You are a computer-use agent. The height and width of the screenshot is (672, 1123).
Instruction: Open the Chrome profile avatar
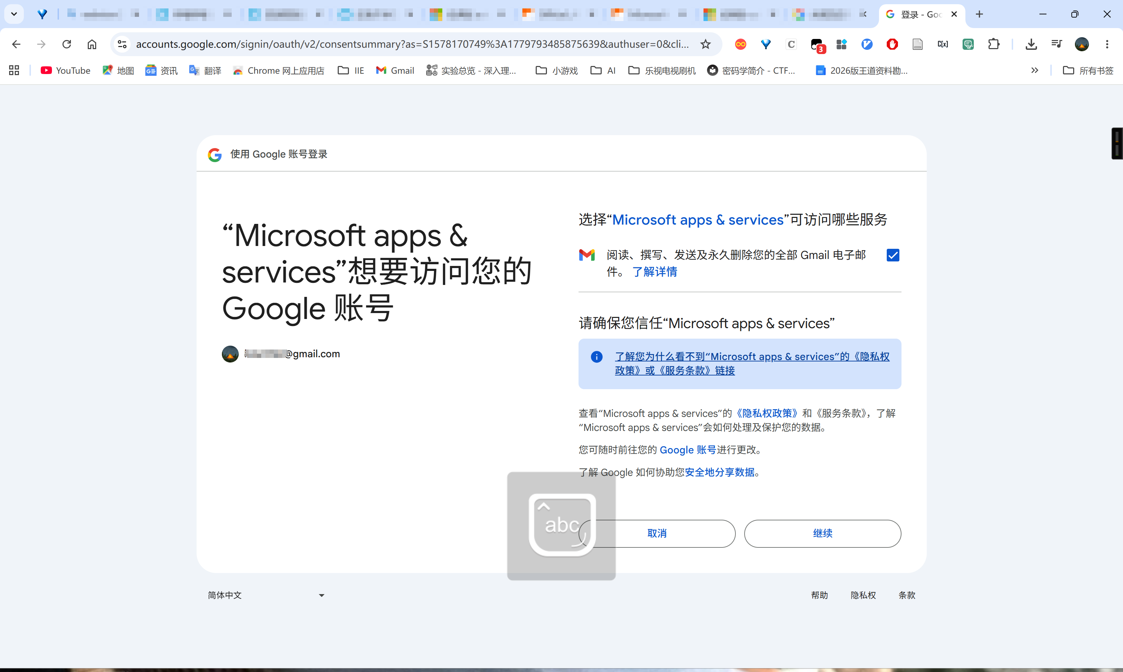[x=1082, y=44]
